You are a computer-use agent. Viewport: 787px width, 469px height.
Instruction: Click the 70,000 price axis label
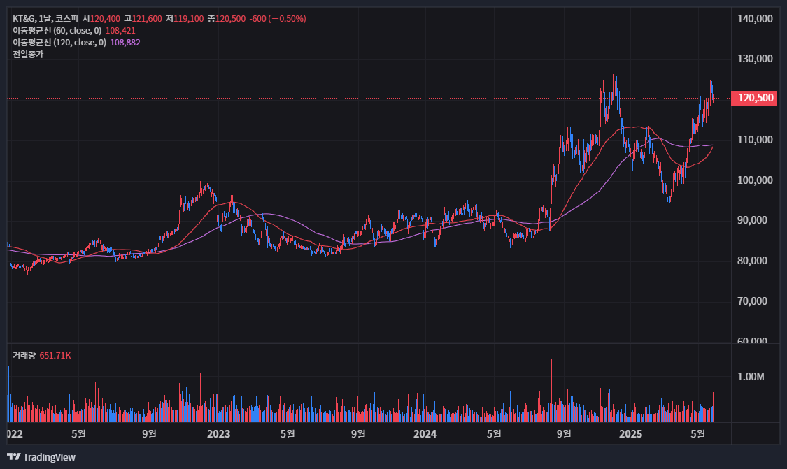(752, 301)
